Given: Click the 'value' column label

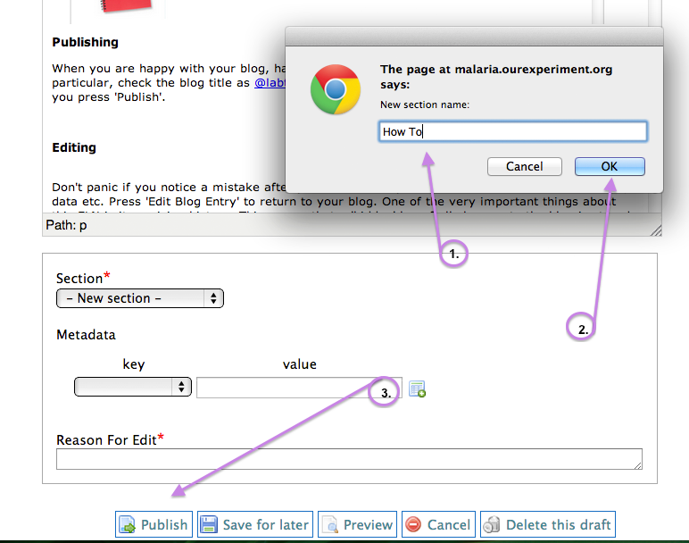Looking at the screenshot, I should coord(300,364).
